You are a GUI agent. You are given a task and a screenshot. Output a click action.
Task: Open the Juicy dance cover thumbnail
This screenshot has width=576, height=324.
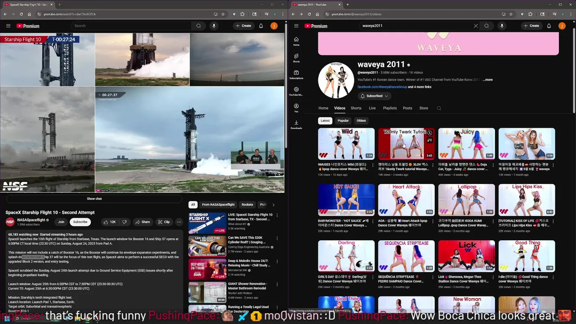466,144
